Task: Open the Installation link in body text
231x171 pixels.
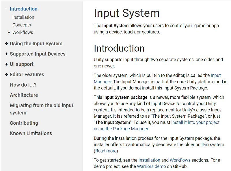Action: click(x=149, y=160)
